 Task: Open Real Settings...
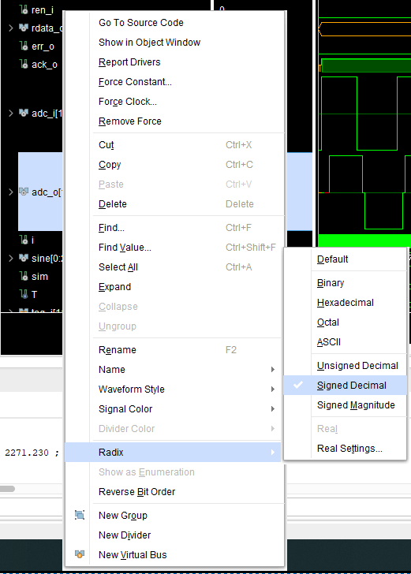(x=345, y=449)
